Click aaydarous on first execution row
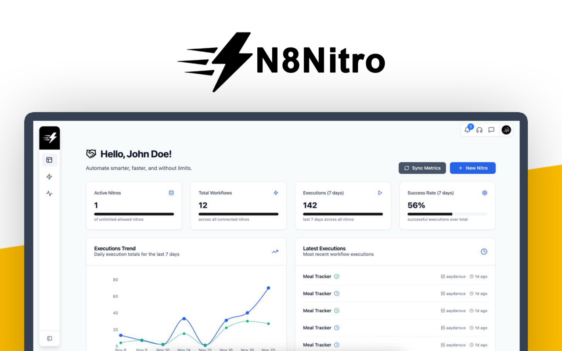Screen dimensions: 562x351 456,277
